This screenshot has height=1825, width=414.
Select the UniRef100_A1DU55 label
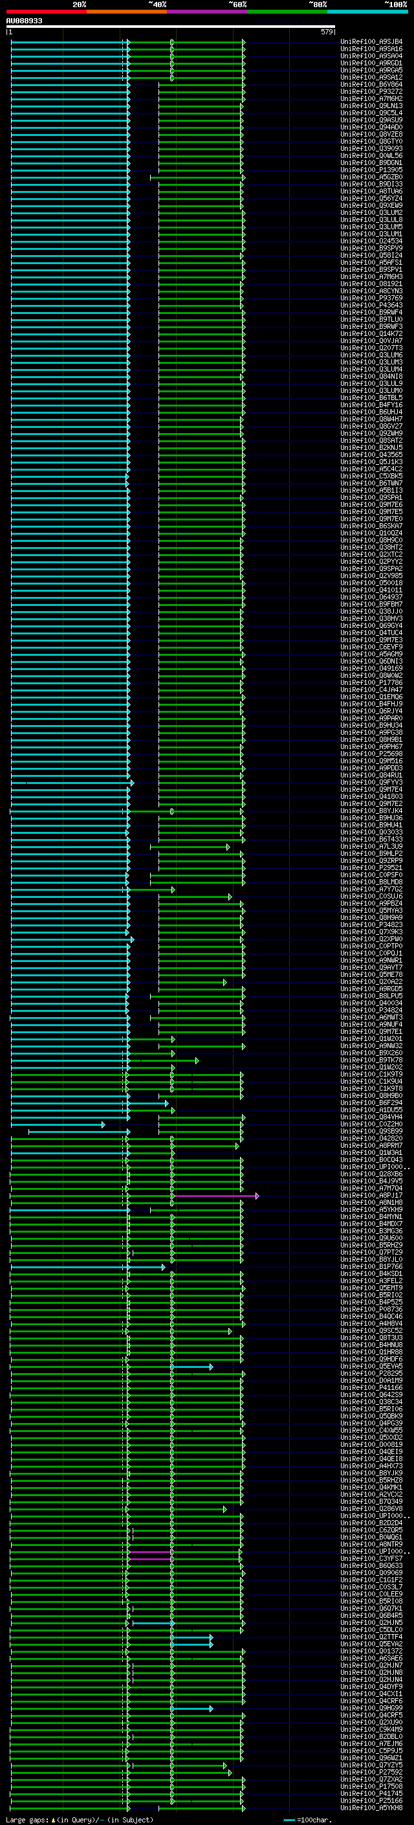click(x=371, y=1110)
